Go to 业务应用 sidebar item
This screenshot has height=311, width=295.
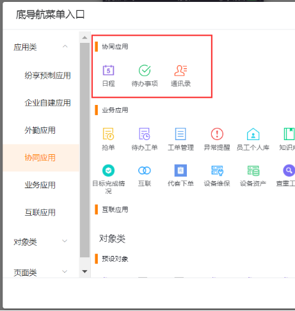coord(40,185)
